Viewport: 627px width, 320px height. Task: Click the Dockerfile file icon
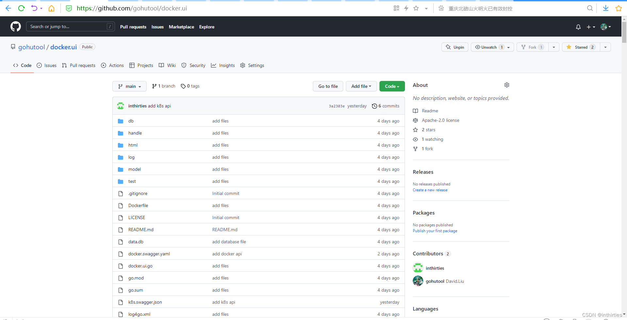[121, 206]
